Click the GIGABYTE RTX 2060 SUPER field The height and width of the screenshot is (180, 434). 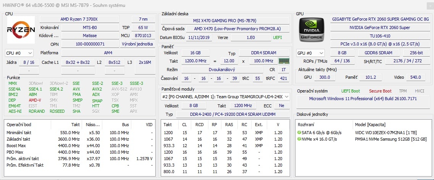(x=380, y=19)
